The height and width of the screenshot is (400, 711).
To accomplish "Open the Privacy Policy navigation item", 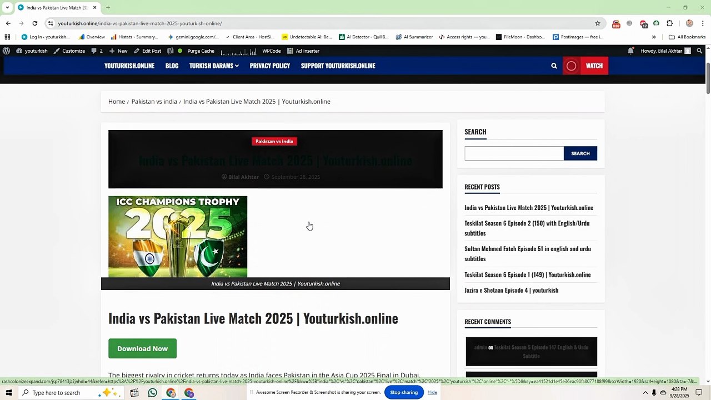I will (x=270, y=66).
